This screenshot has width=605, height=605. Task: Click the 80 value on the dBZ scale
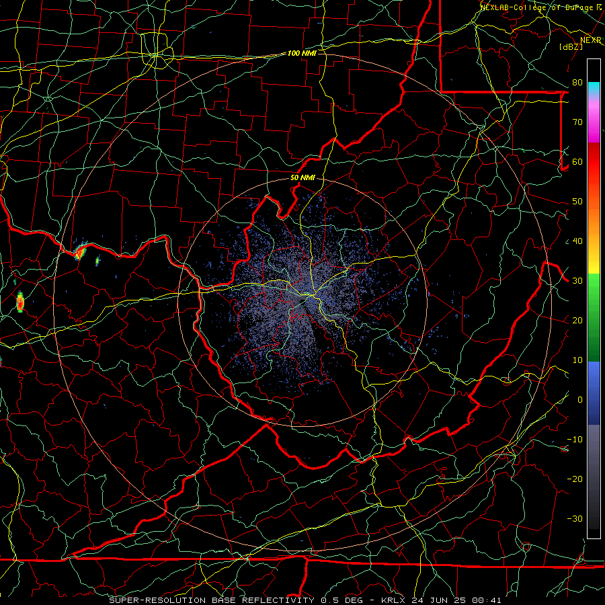click(577, 83)
